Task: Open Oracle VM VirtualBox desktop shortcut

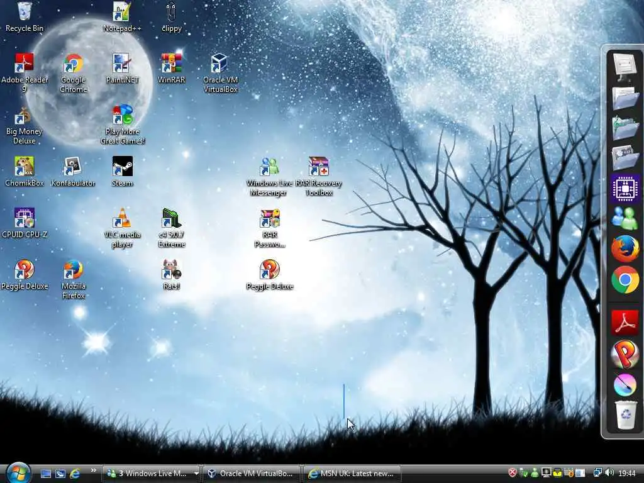Action: (220, 73)
